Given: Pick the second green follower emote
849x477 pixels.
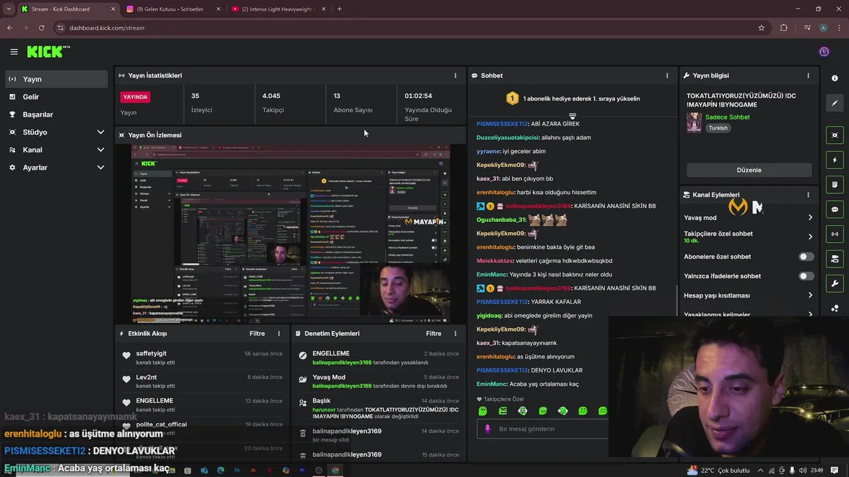Looking at the screenshot, I should 503,411.
